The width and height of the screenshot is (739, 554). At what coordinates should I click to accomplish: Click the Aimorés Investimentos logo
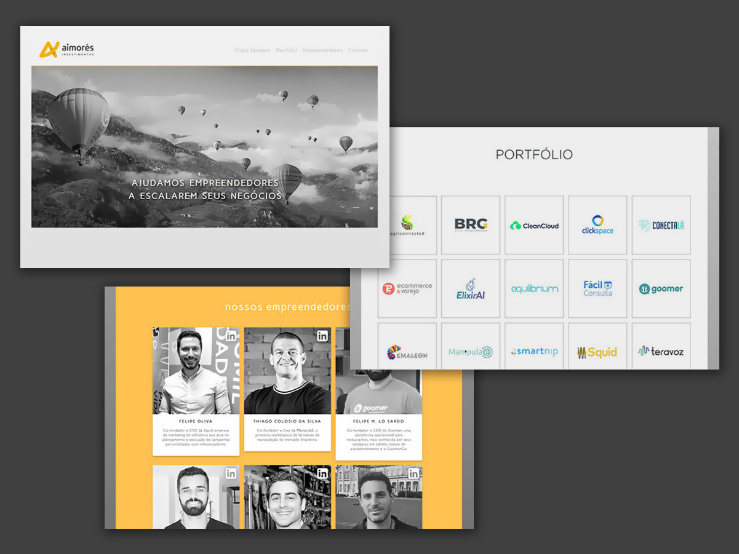click(66, 49)
